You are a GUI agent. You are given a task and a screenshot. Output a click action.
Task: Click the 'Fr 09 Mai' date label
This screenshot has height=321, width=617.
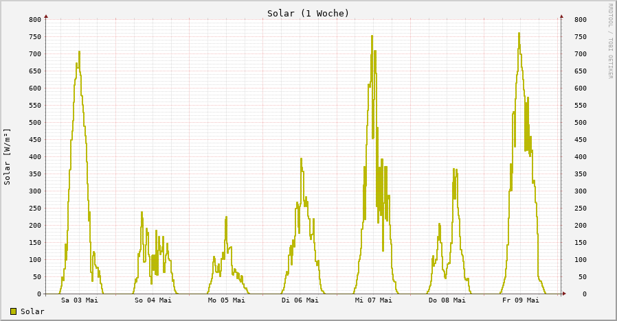pos(521,300)
